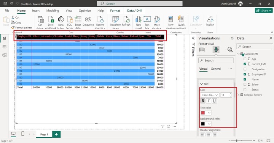
Task: Switch to the Modeling tab
Action: click(53, 11)
